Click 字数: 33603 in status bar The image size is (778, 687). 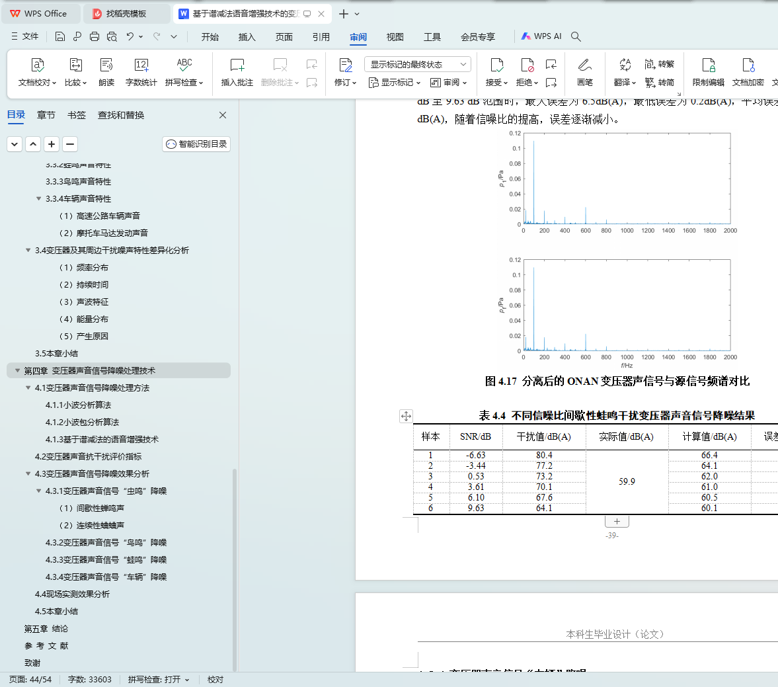click(x=89, y=680)
